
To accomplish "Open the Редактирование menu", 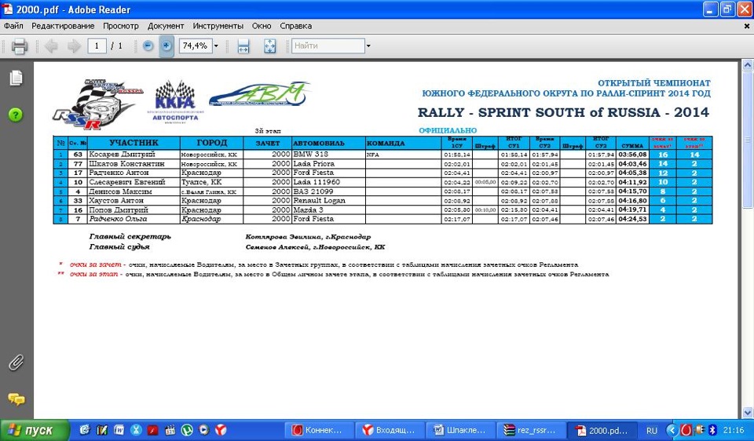I will tap(63, 26).
